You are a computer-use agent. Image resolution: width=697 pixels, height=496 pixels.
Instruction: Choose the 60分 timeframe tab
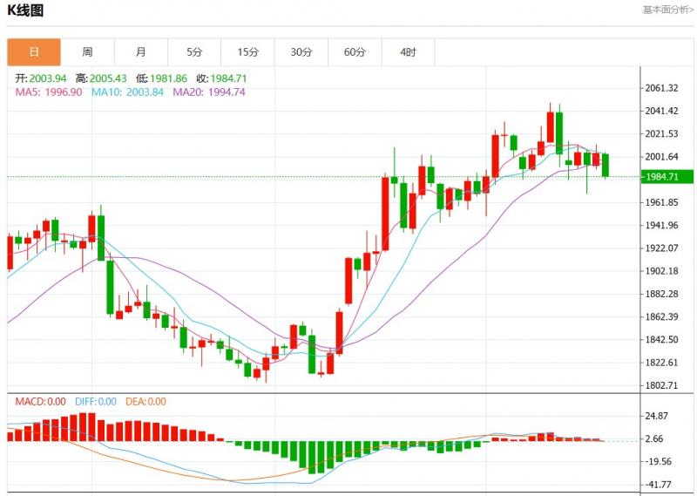click(355, 52)
